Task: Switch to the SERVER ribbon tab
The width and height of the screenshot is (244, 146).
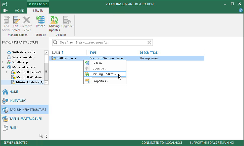Action: [x=38, y=10]
